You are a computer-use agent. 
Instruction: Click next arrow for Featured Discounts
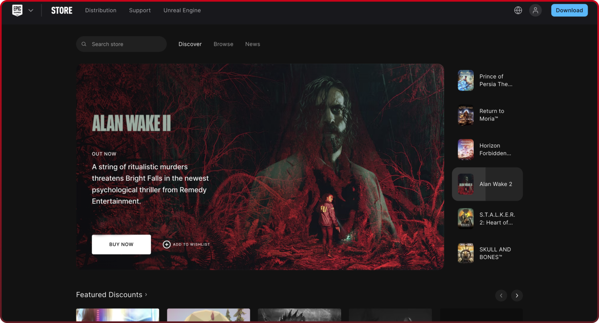[517, 295]
